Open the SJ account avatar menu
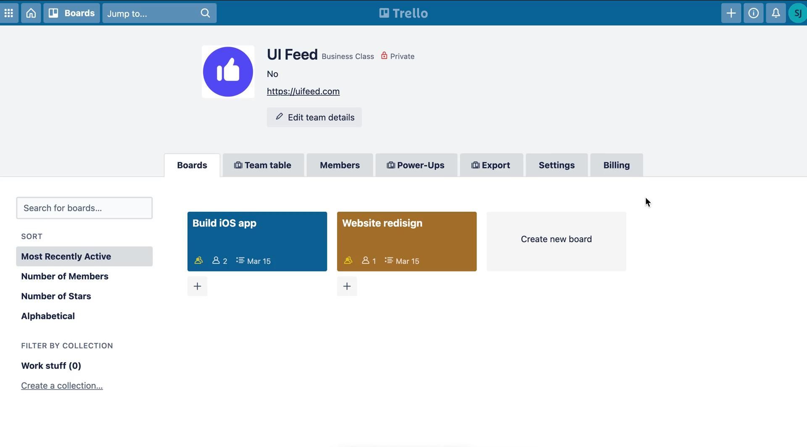 [797, 13]
